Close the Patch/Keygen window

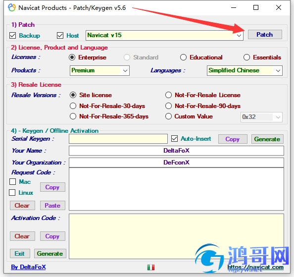click(279, 8)
